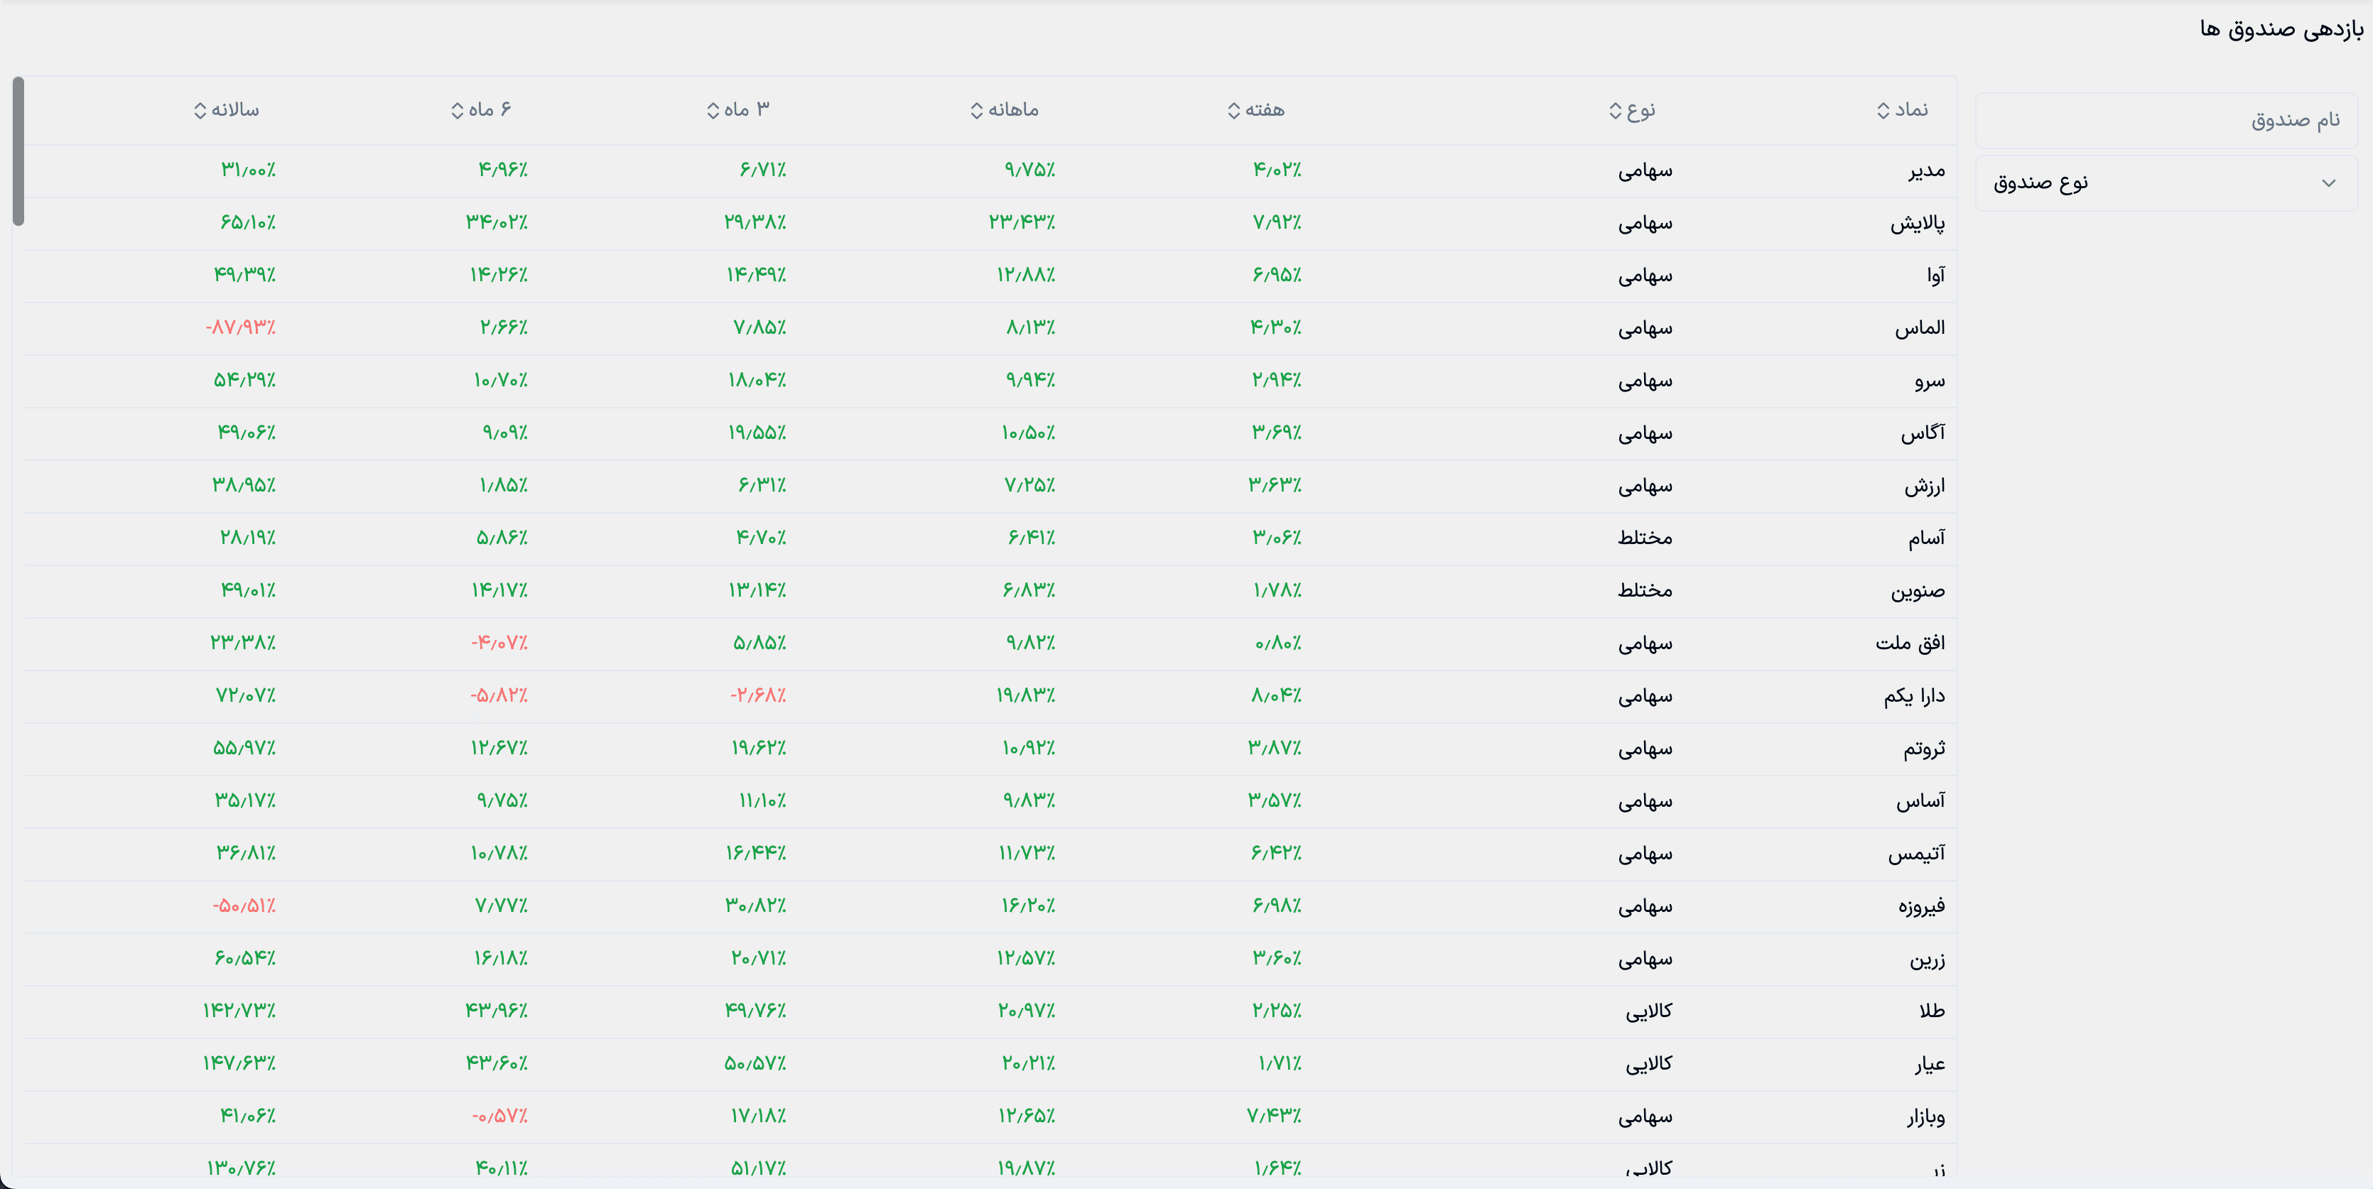This screenshot has width=2373, height=1189.
Task: Select the دارا یکم fund name
Action: click(1913, 696)
